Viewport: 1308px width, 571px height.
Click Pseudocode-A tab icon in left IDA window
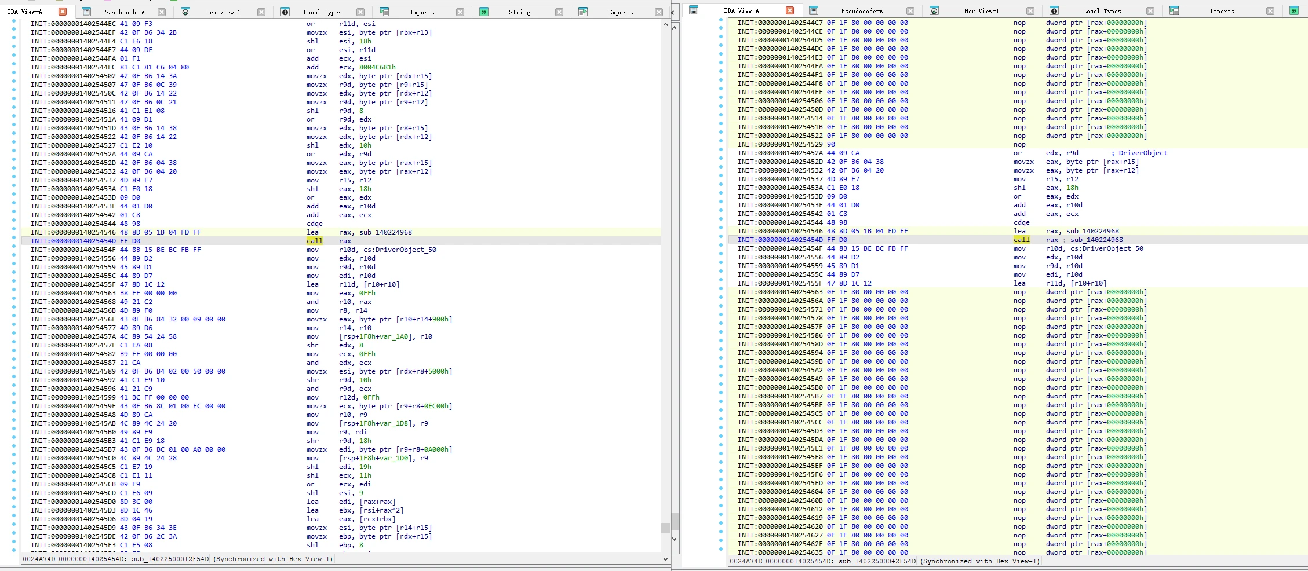(86, 12)
